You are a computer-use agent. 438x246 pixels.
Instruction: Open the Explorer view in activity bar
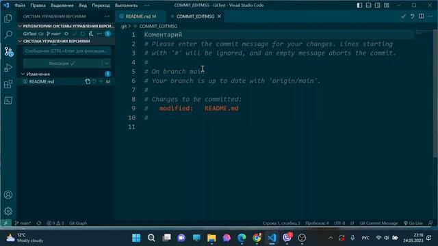pyautogui.click(x=8, y=18)
